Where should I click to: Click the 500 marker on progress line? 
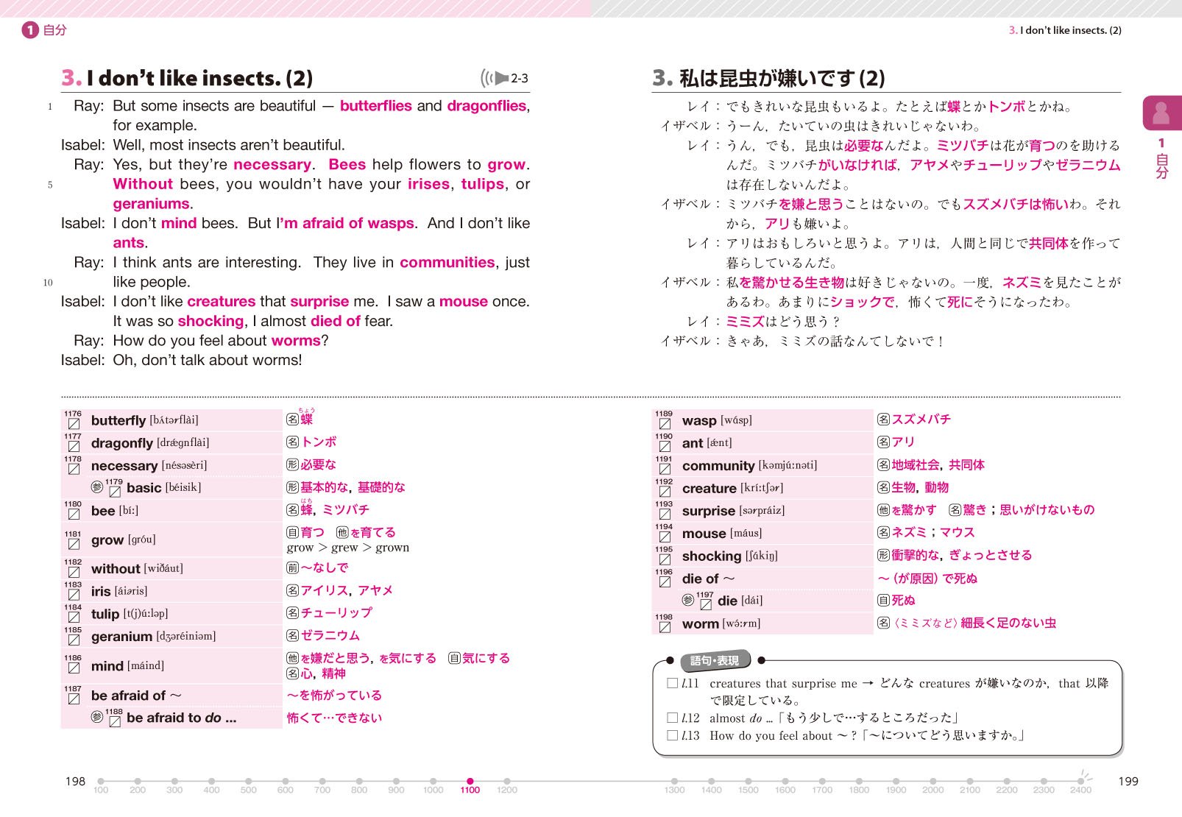pyautogui.click(x=248, y=781)
